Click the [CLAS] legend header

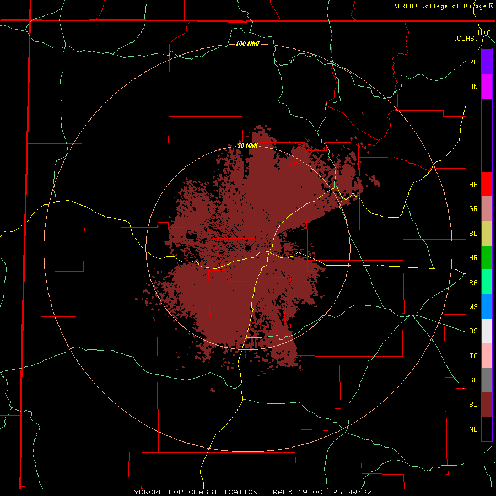pyautogui.click(x=466, y=38)
